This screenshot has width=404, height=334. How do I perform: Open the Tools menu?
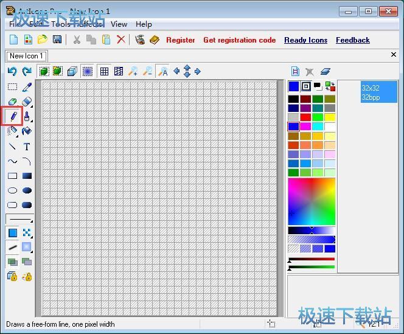(60, 24)
